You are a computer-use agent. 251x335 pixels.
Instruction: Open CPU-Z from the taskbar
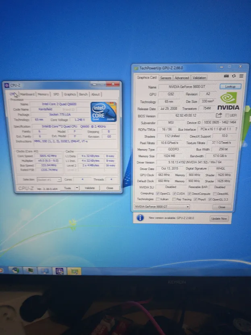point(60,271)
